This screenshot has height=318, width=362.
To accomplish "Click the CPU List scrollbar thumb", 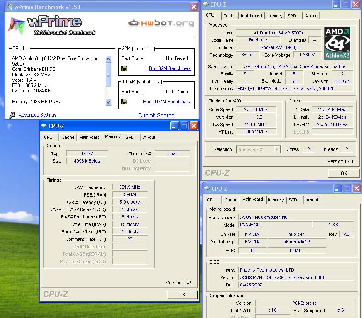I will tap(109, 75).
